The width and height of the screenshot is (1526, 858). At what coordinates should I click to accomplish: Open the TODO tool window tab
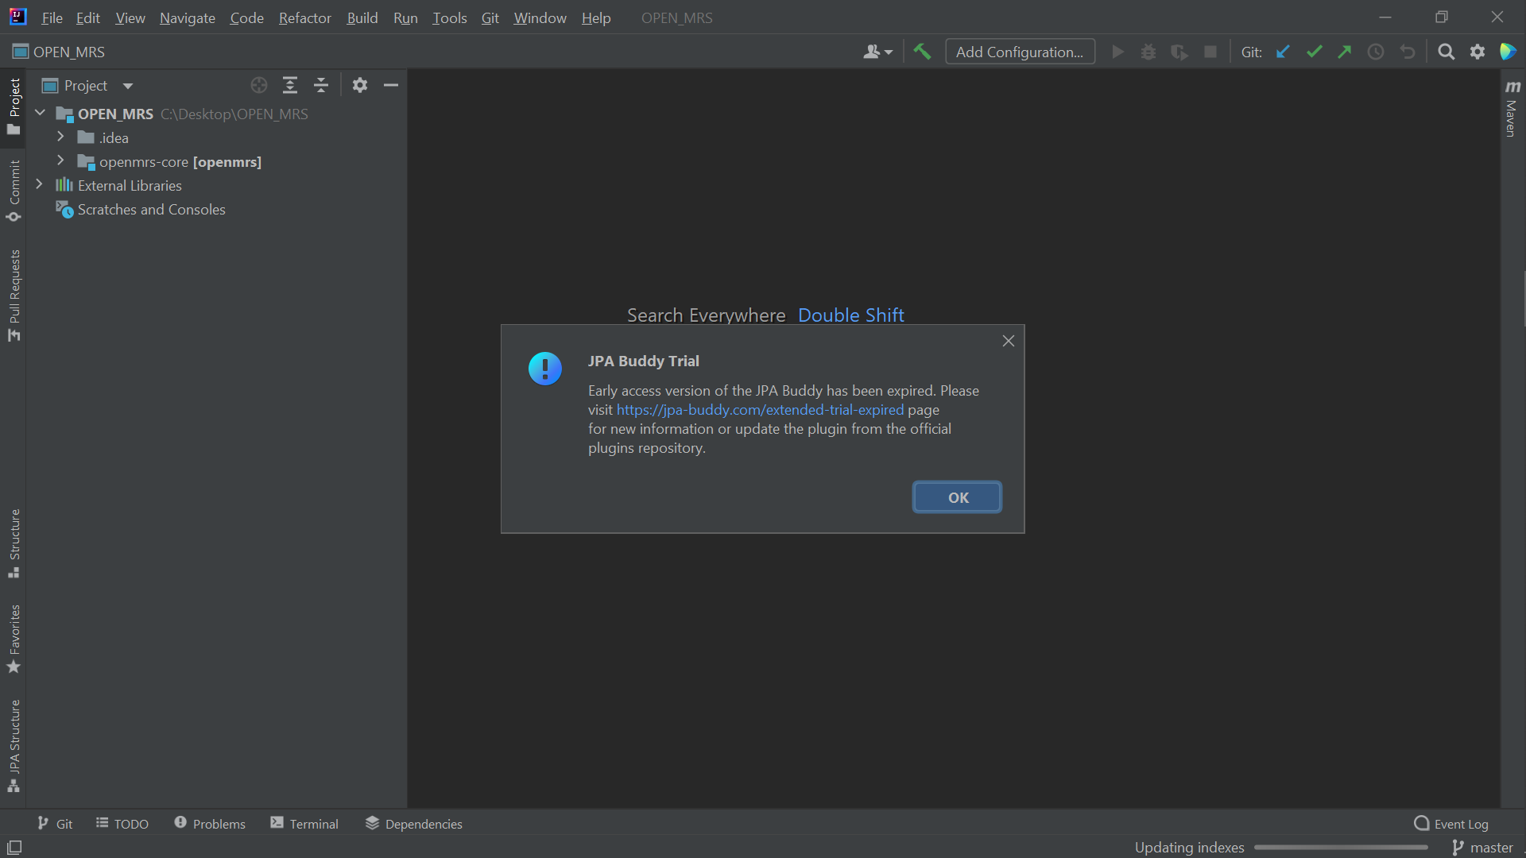tap(122, 824)
